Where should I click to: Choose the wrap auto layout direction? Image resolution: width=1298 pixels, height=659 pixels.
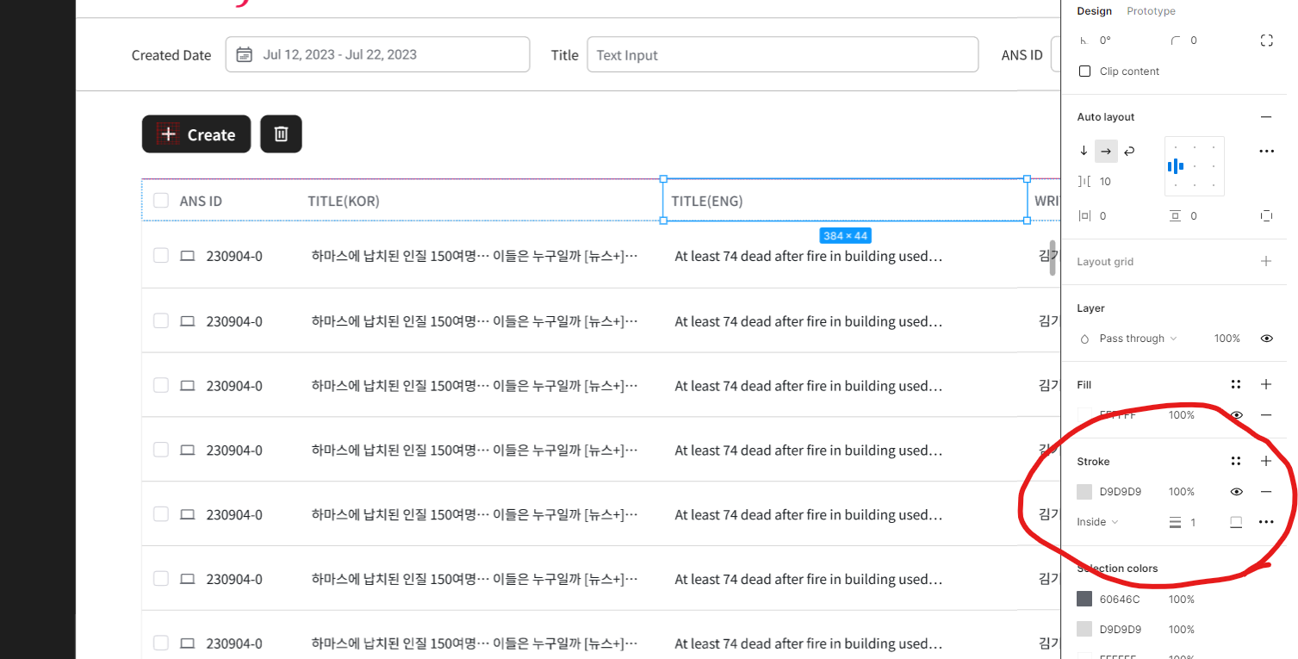point(1129,151)
